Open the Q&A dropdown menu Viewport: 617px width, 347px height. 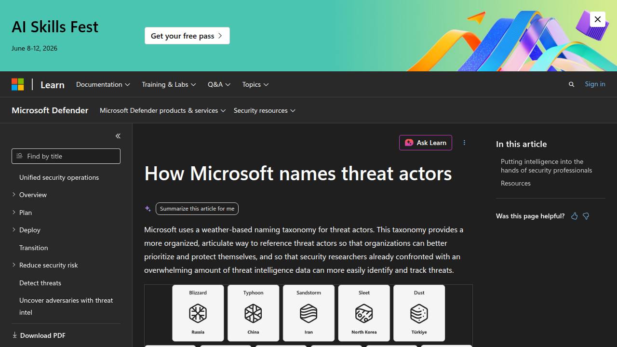(219, 84)
